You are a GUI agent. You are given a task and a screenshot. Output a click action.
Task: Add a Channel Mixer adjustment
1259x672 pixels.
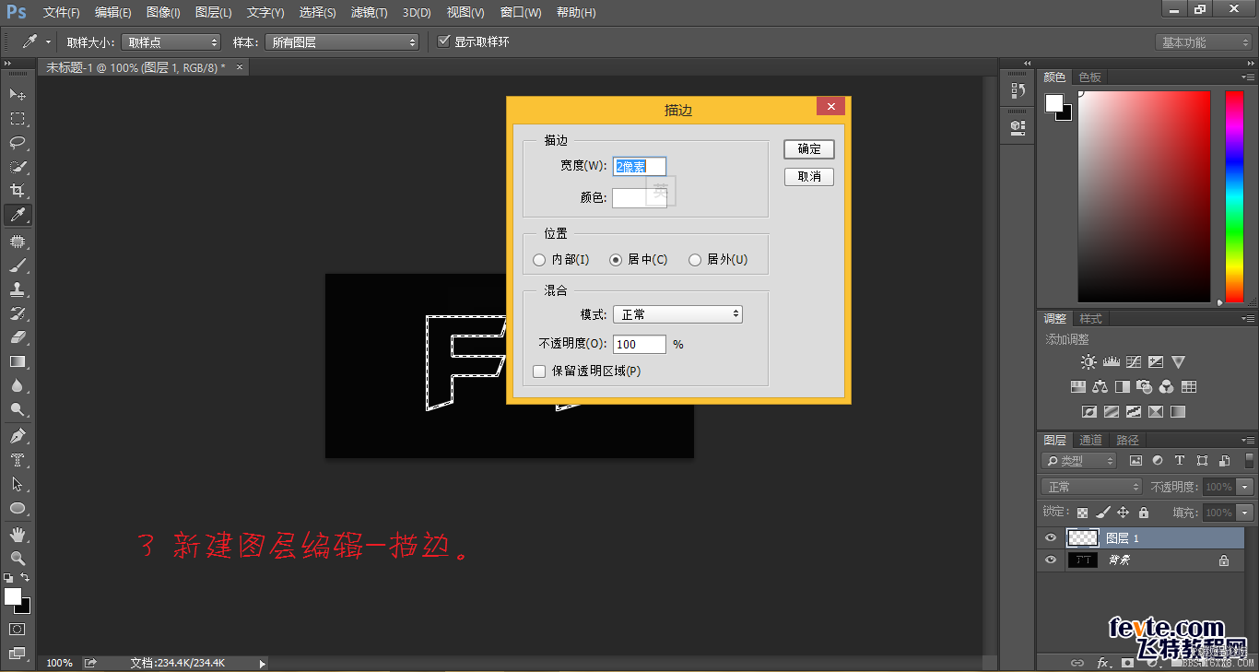coord(1167,387)
